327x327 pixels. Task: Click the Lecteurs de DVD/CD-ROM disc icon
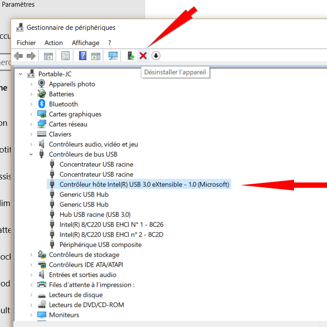(x=42, y=304)
